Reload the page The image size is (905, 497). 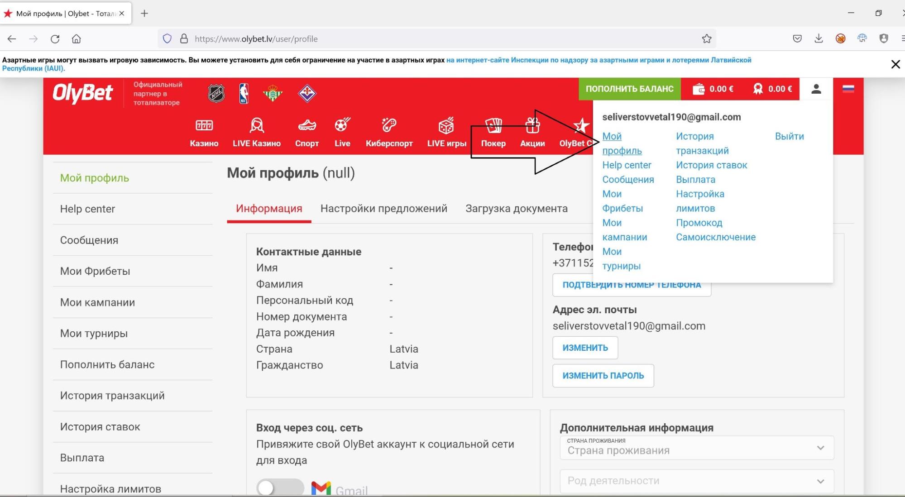pyautogui.click(x=55, y=39)
